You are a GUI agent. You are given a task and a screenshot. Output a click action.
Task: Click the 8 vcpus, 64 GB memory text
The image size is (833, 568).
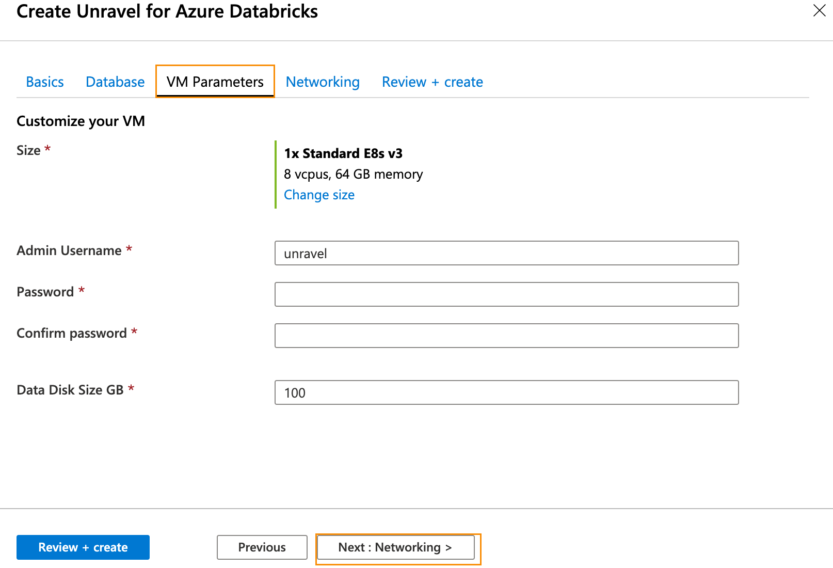click(354, 174)
